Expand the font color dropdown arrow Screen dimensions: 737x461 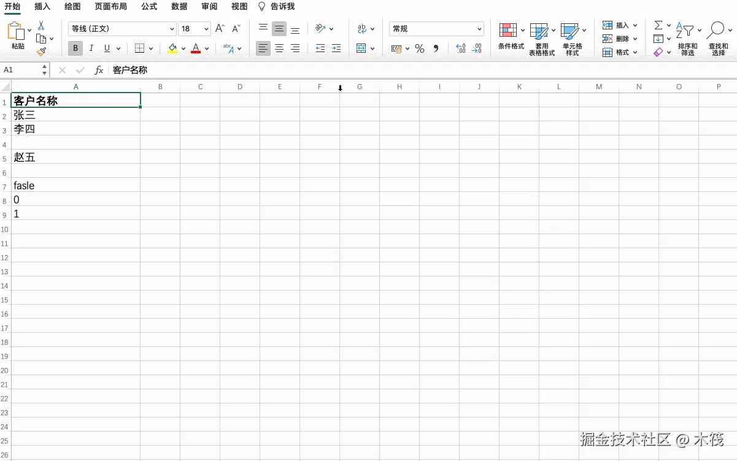click(x=207, y=48)
